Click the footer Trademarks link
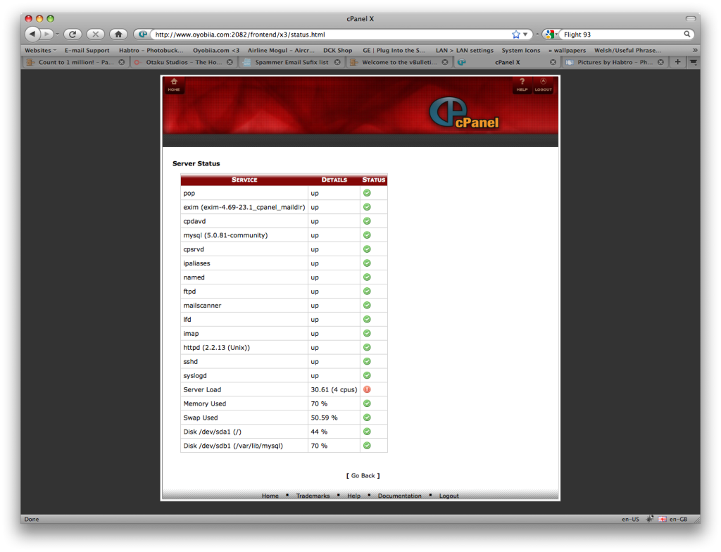 pyautogui.click(x=313, y=496)
